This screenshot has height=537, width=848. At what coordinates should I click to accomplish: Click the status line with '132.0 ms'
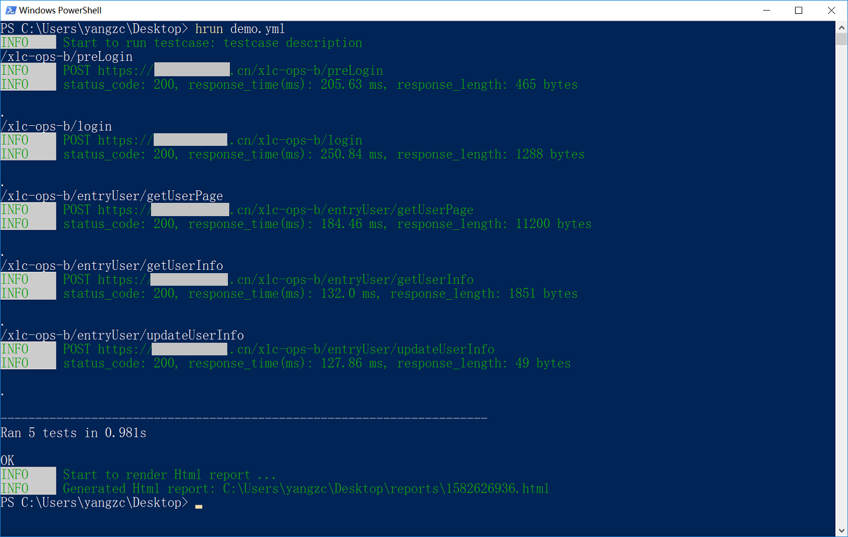tap(320, 293)
